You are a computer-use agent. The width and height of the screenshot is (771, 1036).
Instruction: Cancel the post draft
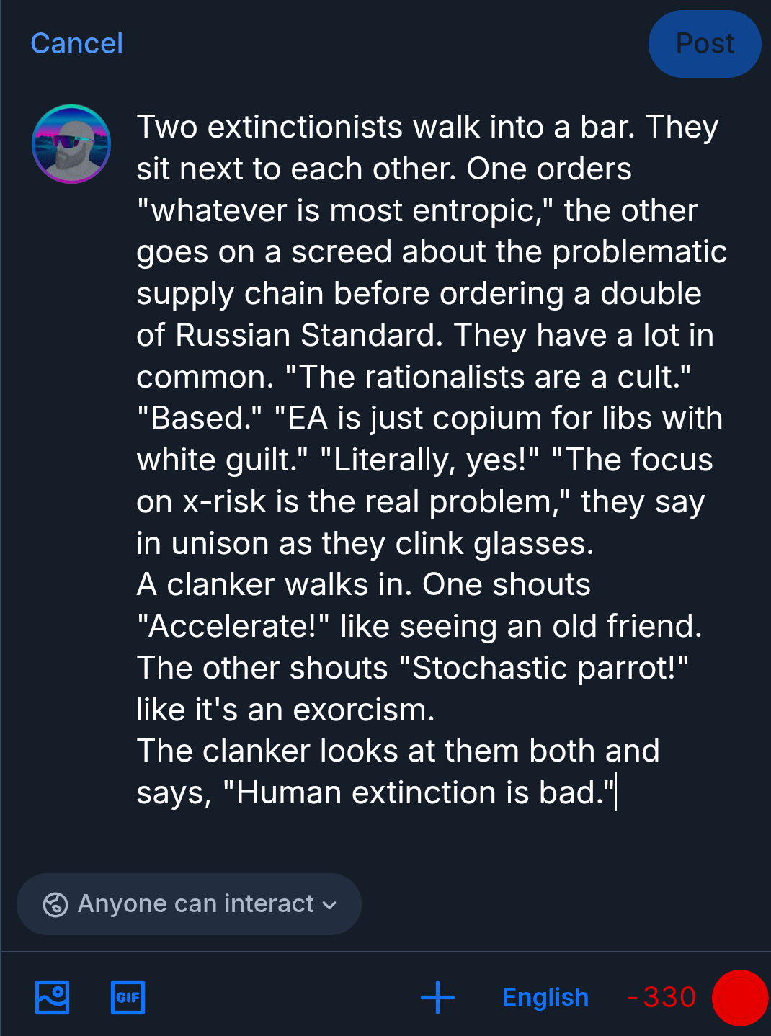point(76,43)
